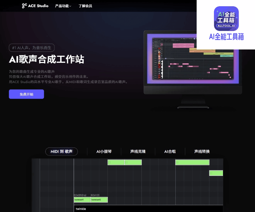Click the phoneme label [k][ah][l]

[x=95, y=195]
